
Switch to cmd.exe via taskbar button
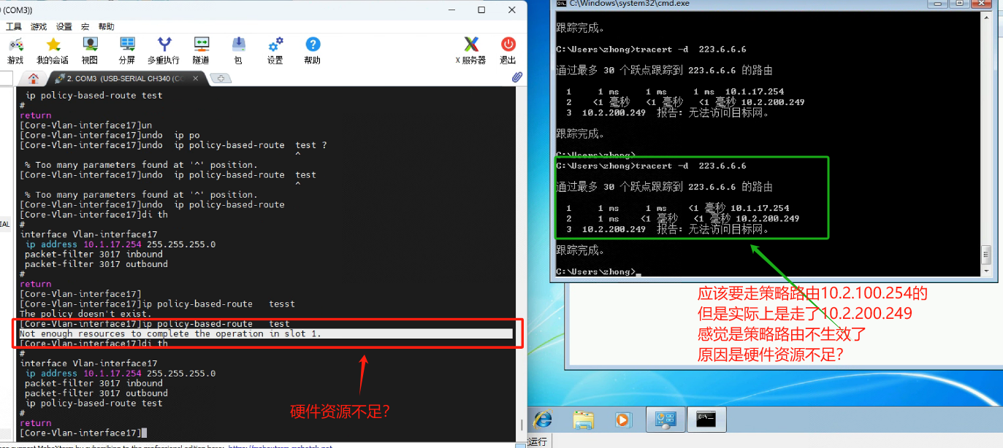click(x=707, y=419)
